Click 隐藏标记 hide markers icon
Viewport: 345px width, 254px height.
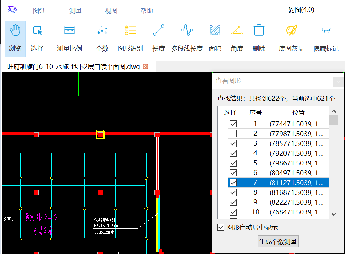pyautogui.click(x=326, y=39)
